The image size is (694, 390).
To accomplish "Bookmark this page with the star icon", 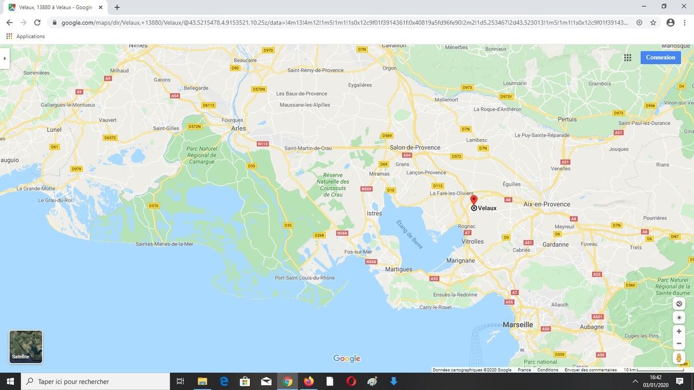I will 653,23.
